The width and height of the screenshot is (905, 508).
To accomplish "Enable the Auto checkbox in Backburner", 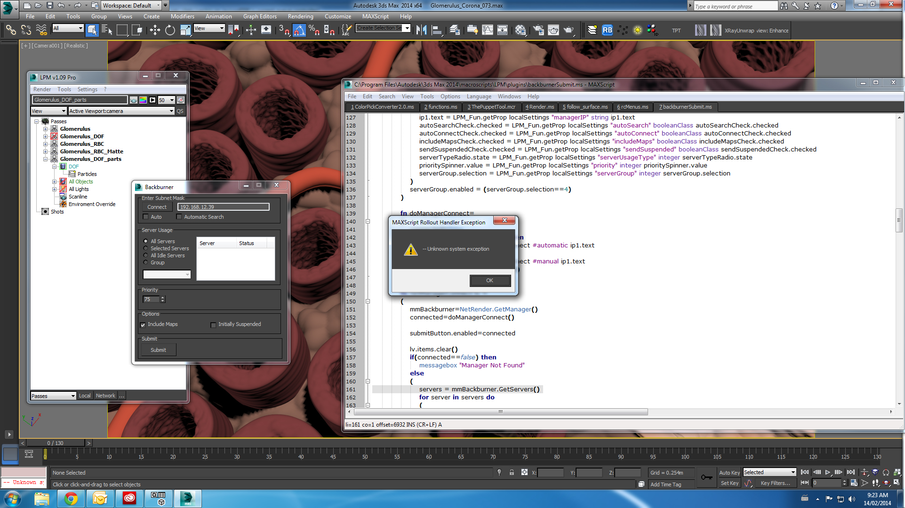I will click(x=145, y=217).
